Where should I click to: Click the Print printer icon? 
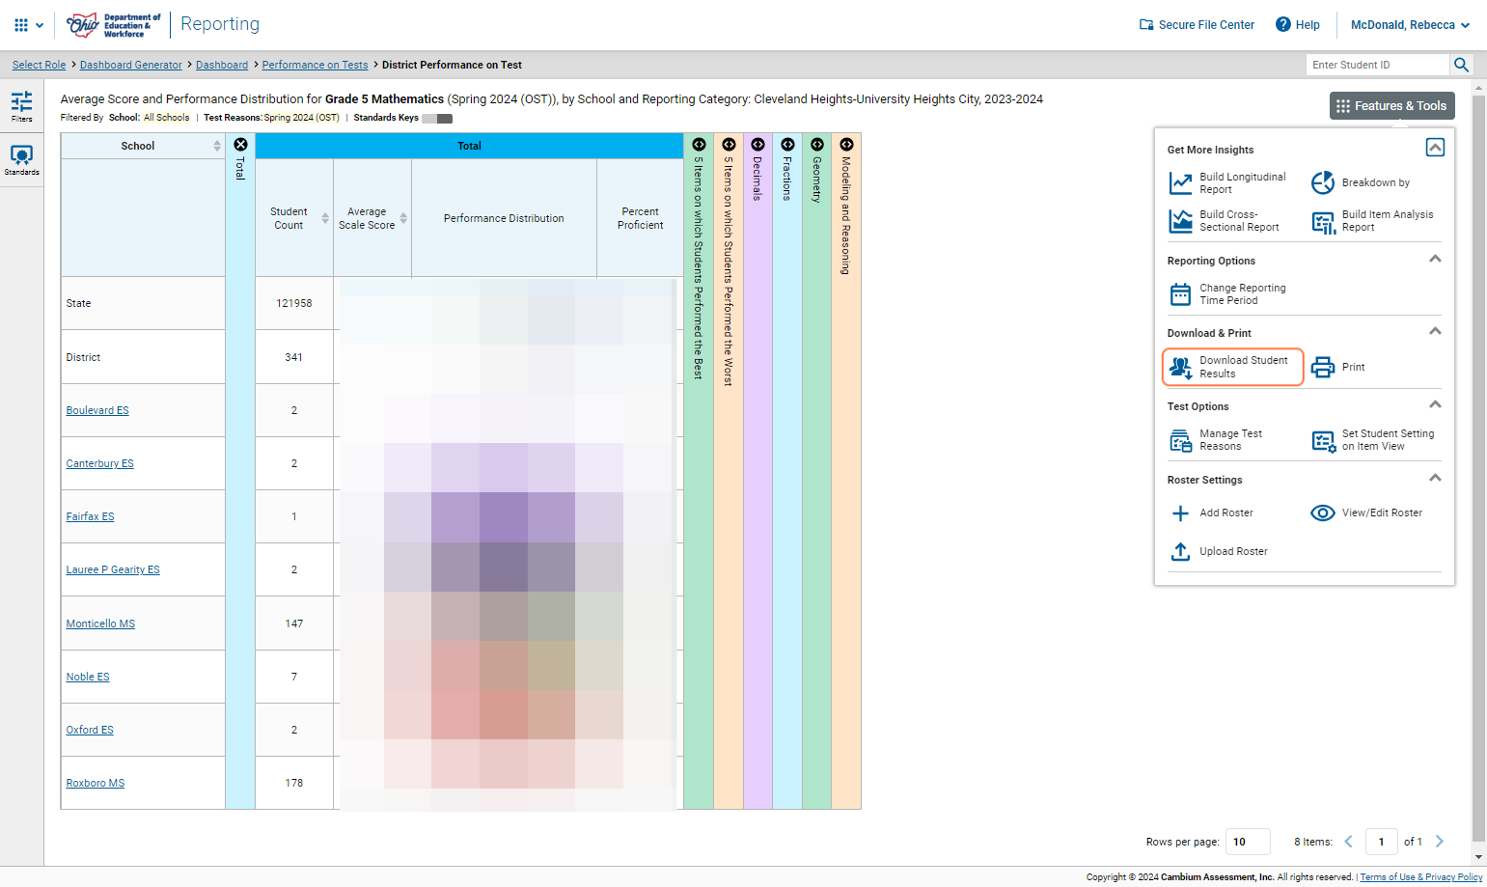pyautogui.click(x=1323, y=367)
